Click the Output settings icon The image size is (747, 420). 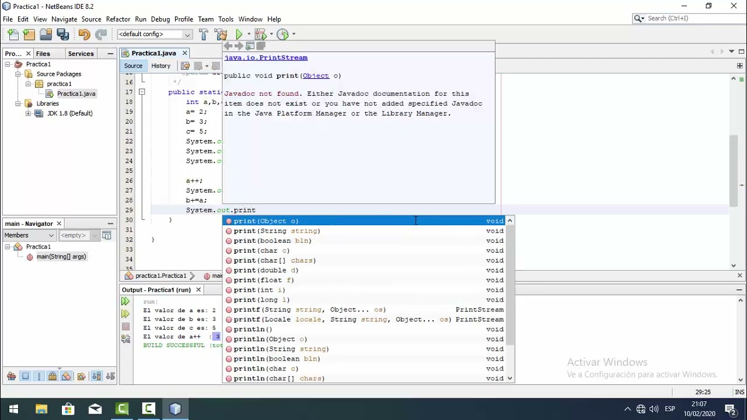(x=125, y=339)
